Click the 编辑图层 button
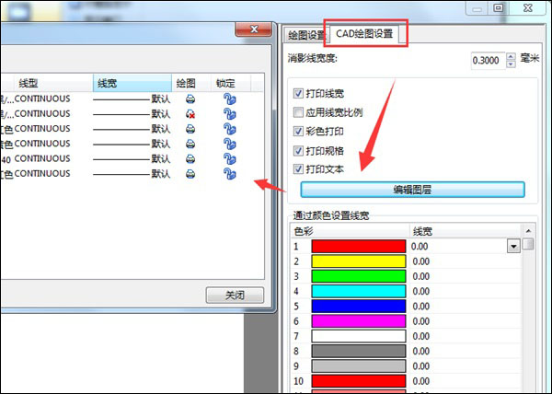Screen dimensions: 552x394 click(412, 190)
